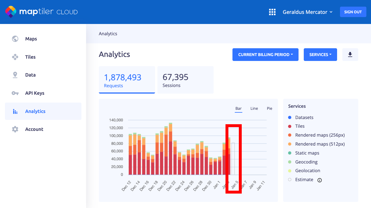Expand the Current Billing Period dropdown
Viewport: 371px width, 208px height.
click(x=265, y=55)
